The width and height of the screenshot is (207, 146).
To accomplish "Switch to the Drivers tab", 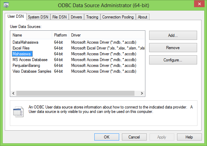I will [76, 17].
